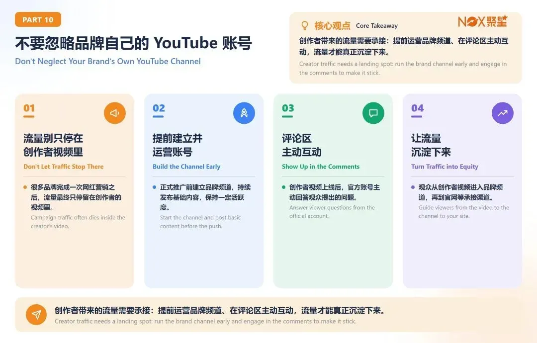This screenshot has width=537, height=343.
Task: Click the PART 10 orange badge
Action: pyautogui.click(x=38, y=19)
